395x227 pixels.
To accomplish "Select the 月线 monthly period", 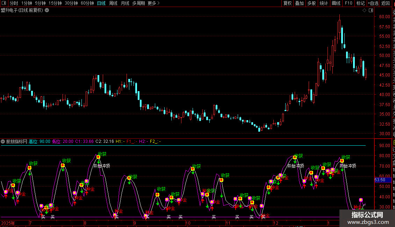I will pyautogui.click(x=125, y=3).
